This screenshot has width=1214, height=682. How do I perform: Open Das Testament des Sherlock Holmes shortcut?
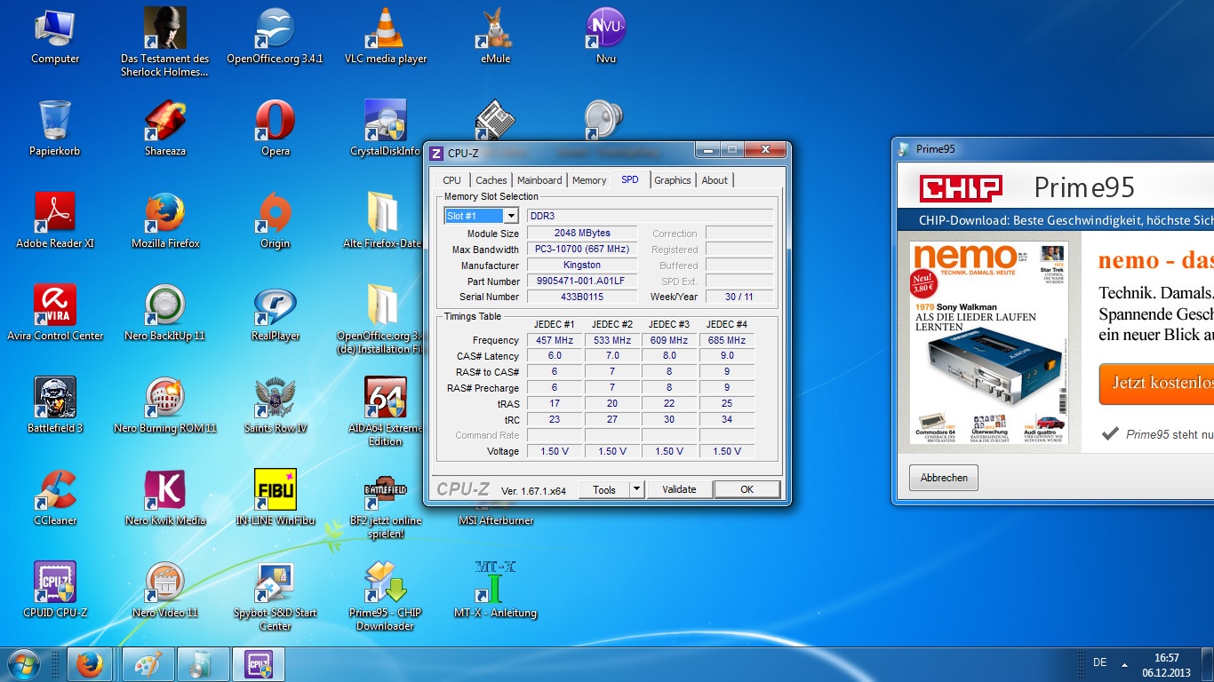click(165, 42)
